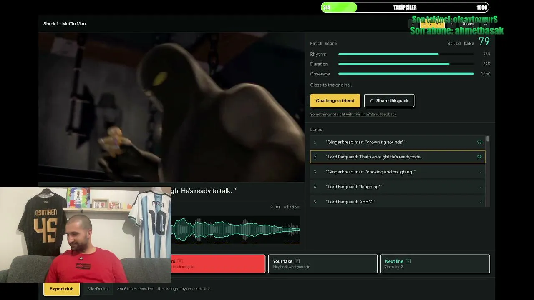Click the large 79 match score
This screenshot has width=534, height=300.
coord(484,42)
